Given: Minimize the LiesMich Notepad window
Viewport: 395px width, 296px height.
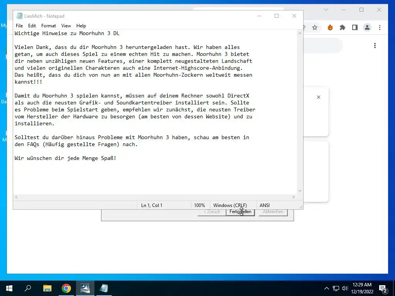Looking at the screenshot, I should (x=259, y=16).
